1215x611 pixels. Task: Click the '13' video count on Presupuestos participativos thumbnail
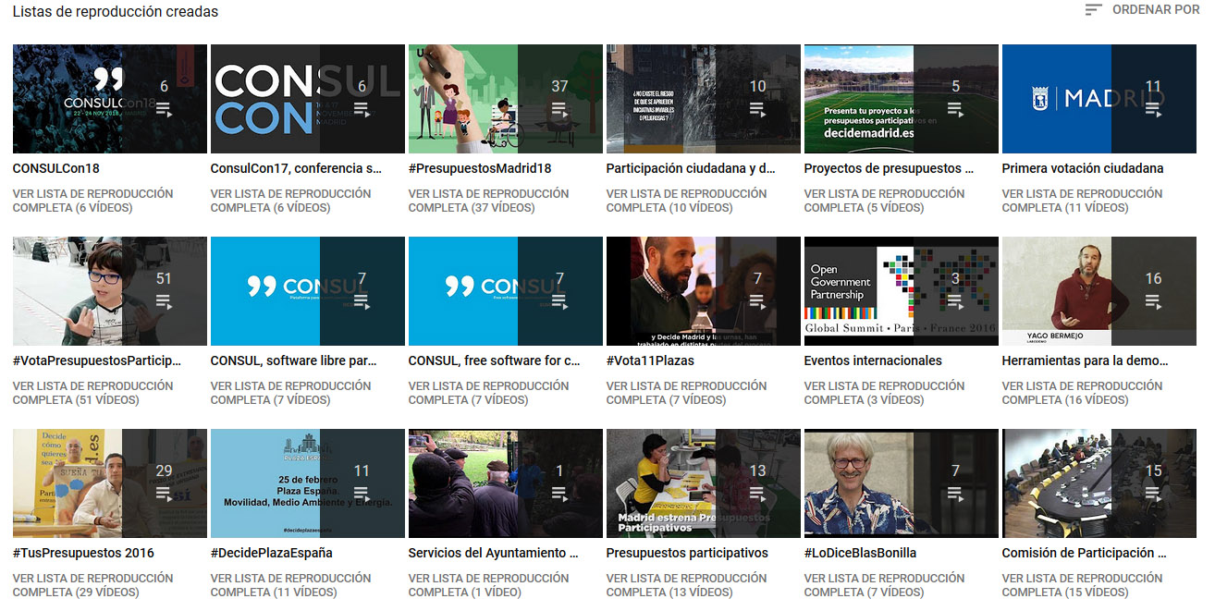point(757,470)
